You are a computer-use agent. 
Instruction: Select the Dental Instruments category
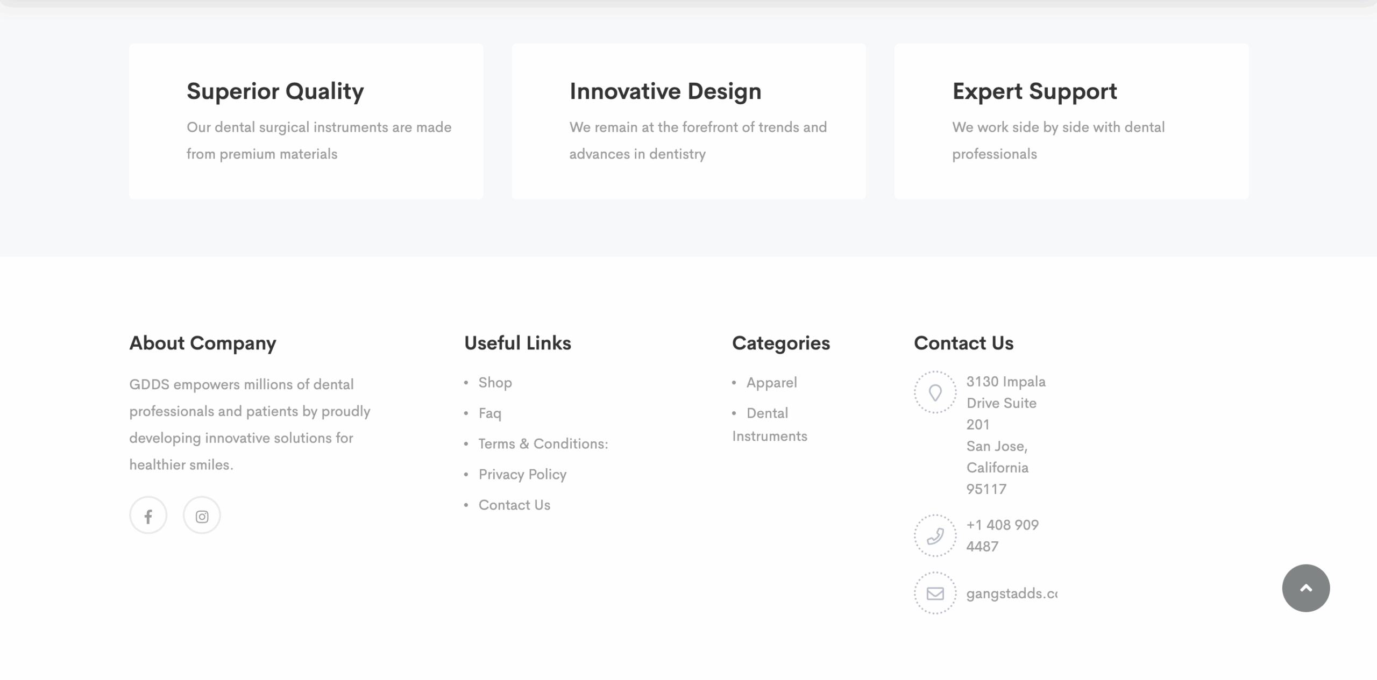click(770, 425)
